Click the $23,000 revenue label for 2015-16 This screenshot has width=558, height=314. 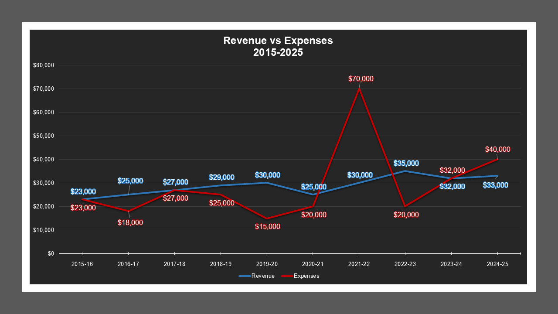click(x=84, y=191)
